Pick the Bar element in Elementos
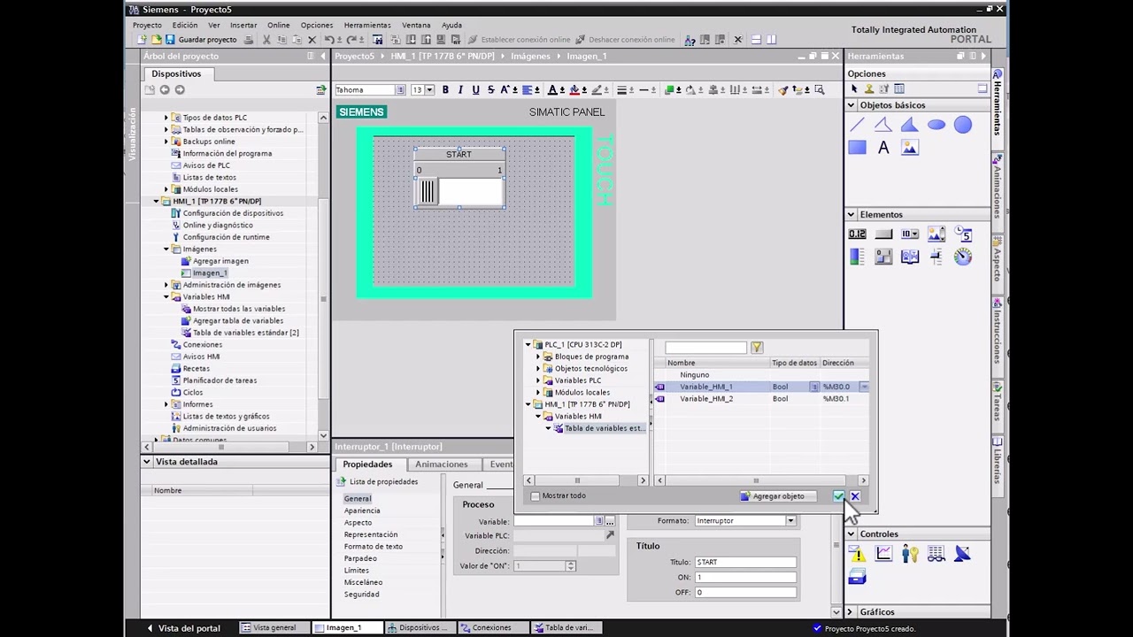The height and width of the screenshot is (637, 1133). click(x=857, y=257)
